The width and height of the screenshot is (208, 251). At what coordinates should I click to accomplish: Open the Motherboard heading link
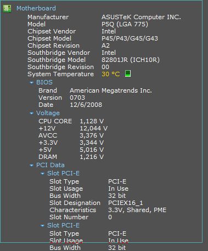pyautogui.click(x=36, y=8)
